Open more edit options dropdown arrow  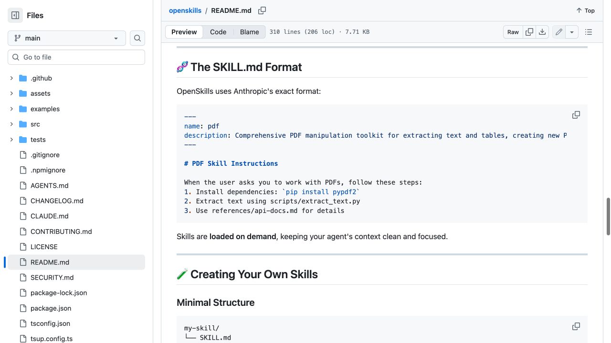[572, 32]
